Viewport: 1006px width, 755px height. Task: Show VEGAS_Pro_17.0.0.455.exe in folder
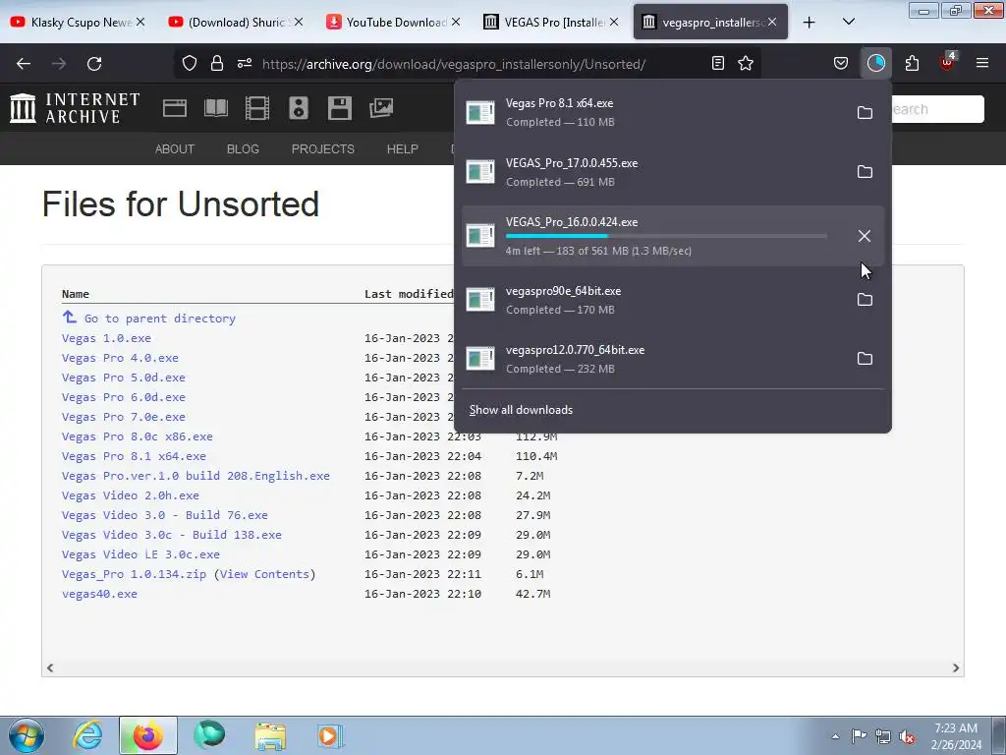865,171
